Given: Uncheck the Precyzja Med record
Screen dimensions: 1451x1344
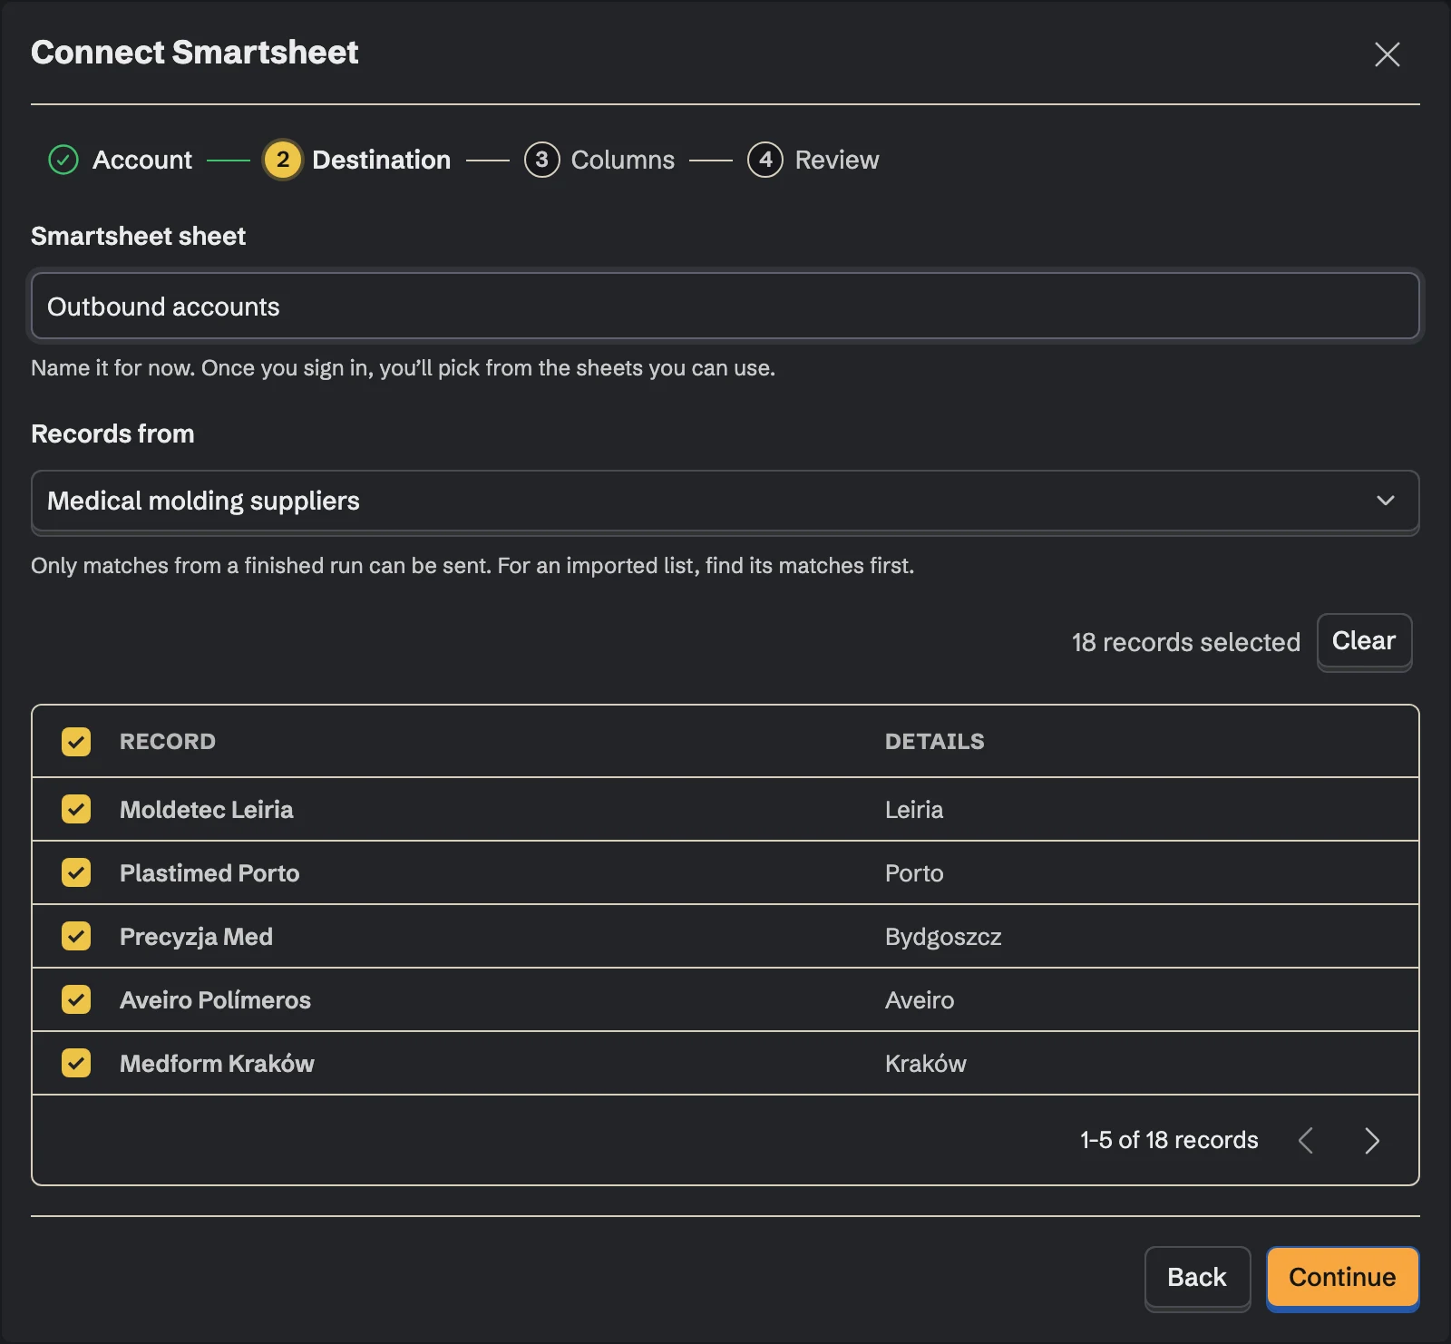Looking at the screenshot, I should click(76, 936).
